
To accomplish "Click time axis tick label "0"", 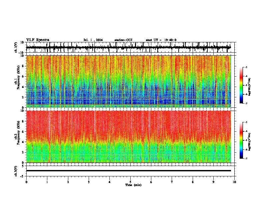I will point(26,182).
